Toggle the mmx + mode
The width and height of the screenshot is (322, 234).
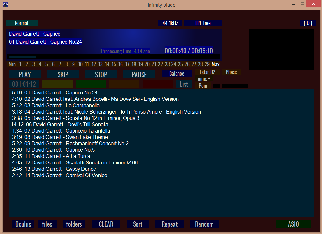coord(204,79)
